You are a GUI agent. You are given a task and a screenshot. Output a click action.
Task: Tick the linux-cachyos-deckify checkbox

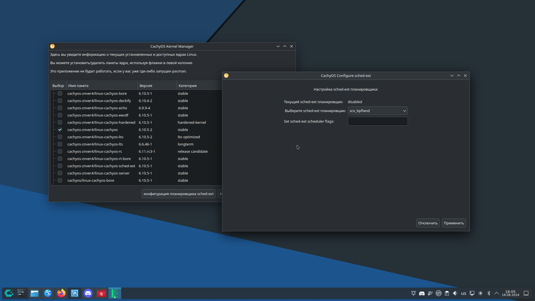[60, 101]
